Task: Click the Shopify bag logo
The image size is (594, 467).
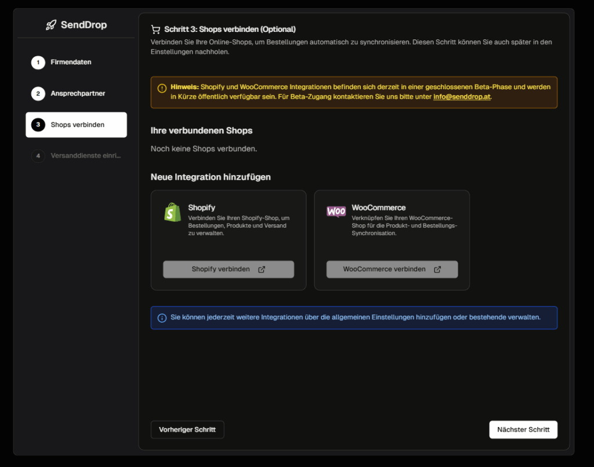Action: click(x=172, y=212)
